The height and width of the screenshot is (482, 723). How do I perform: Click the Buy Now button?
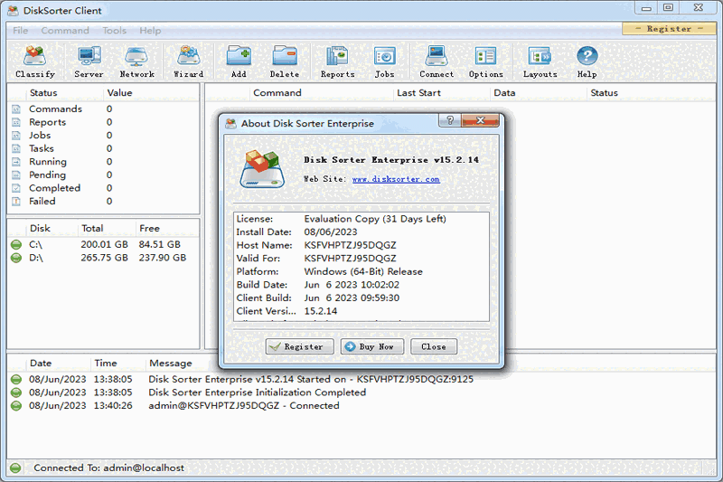click(x=372, y=346)
